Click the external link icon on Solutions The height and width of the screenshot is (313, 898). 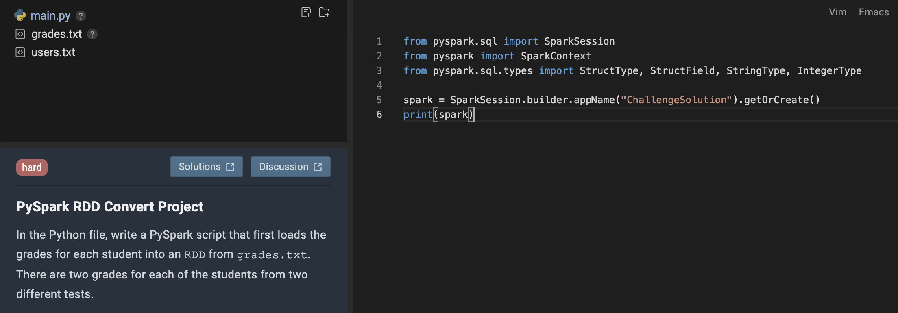[x=230, y=167]
